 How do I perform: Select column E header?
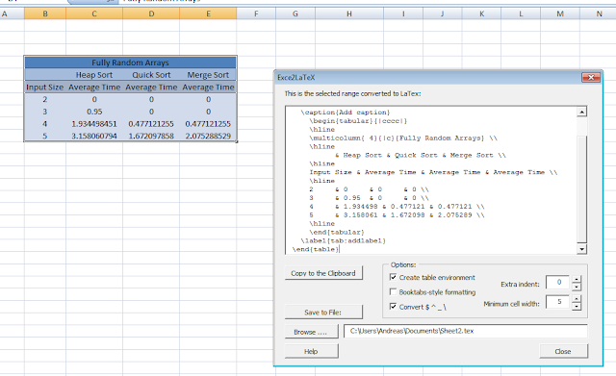click(208, 13)
